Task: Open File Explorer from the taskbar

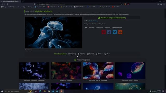Action: (x=45, y=91)
